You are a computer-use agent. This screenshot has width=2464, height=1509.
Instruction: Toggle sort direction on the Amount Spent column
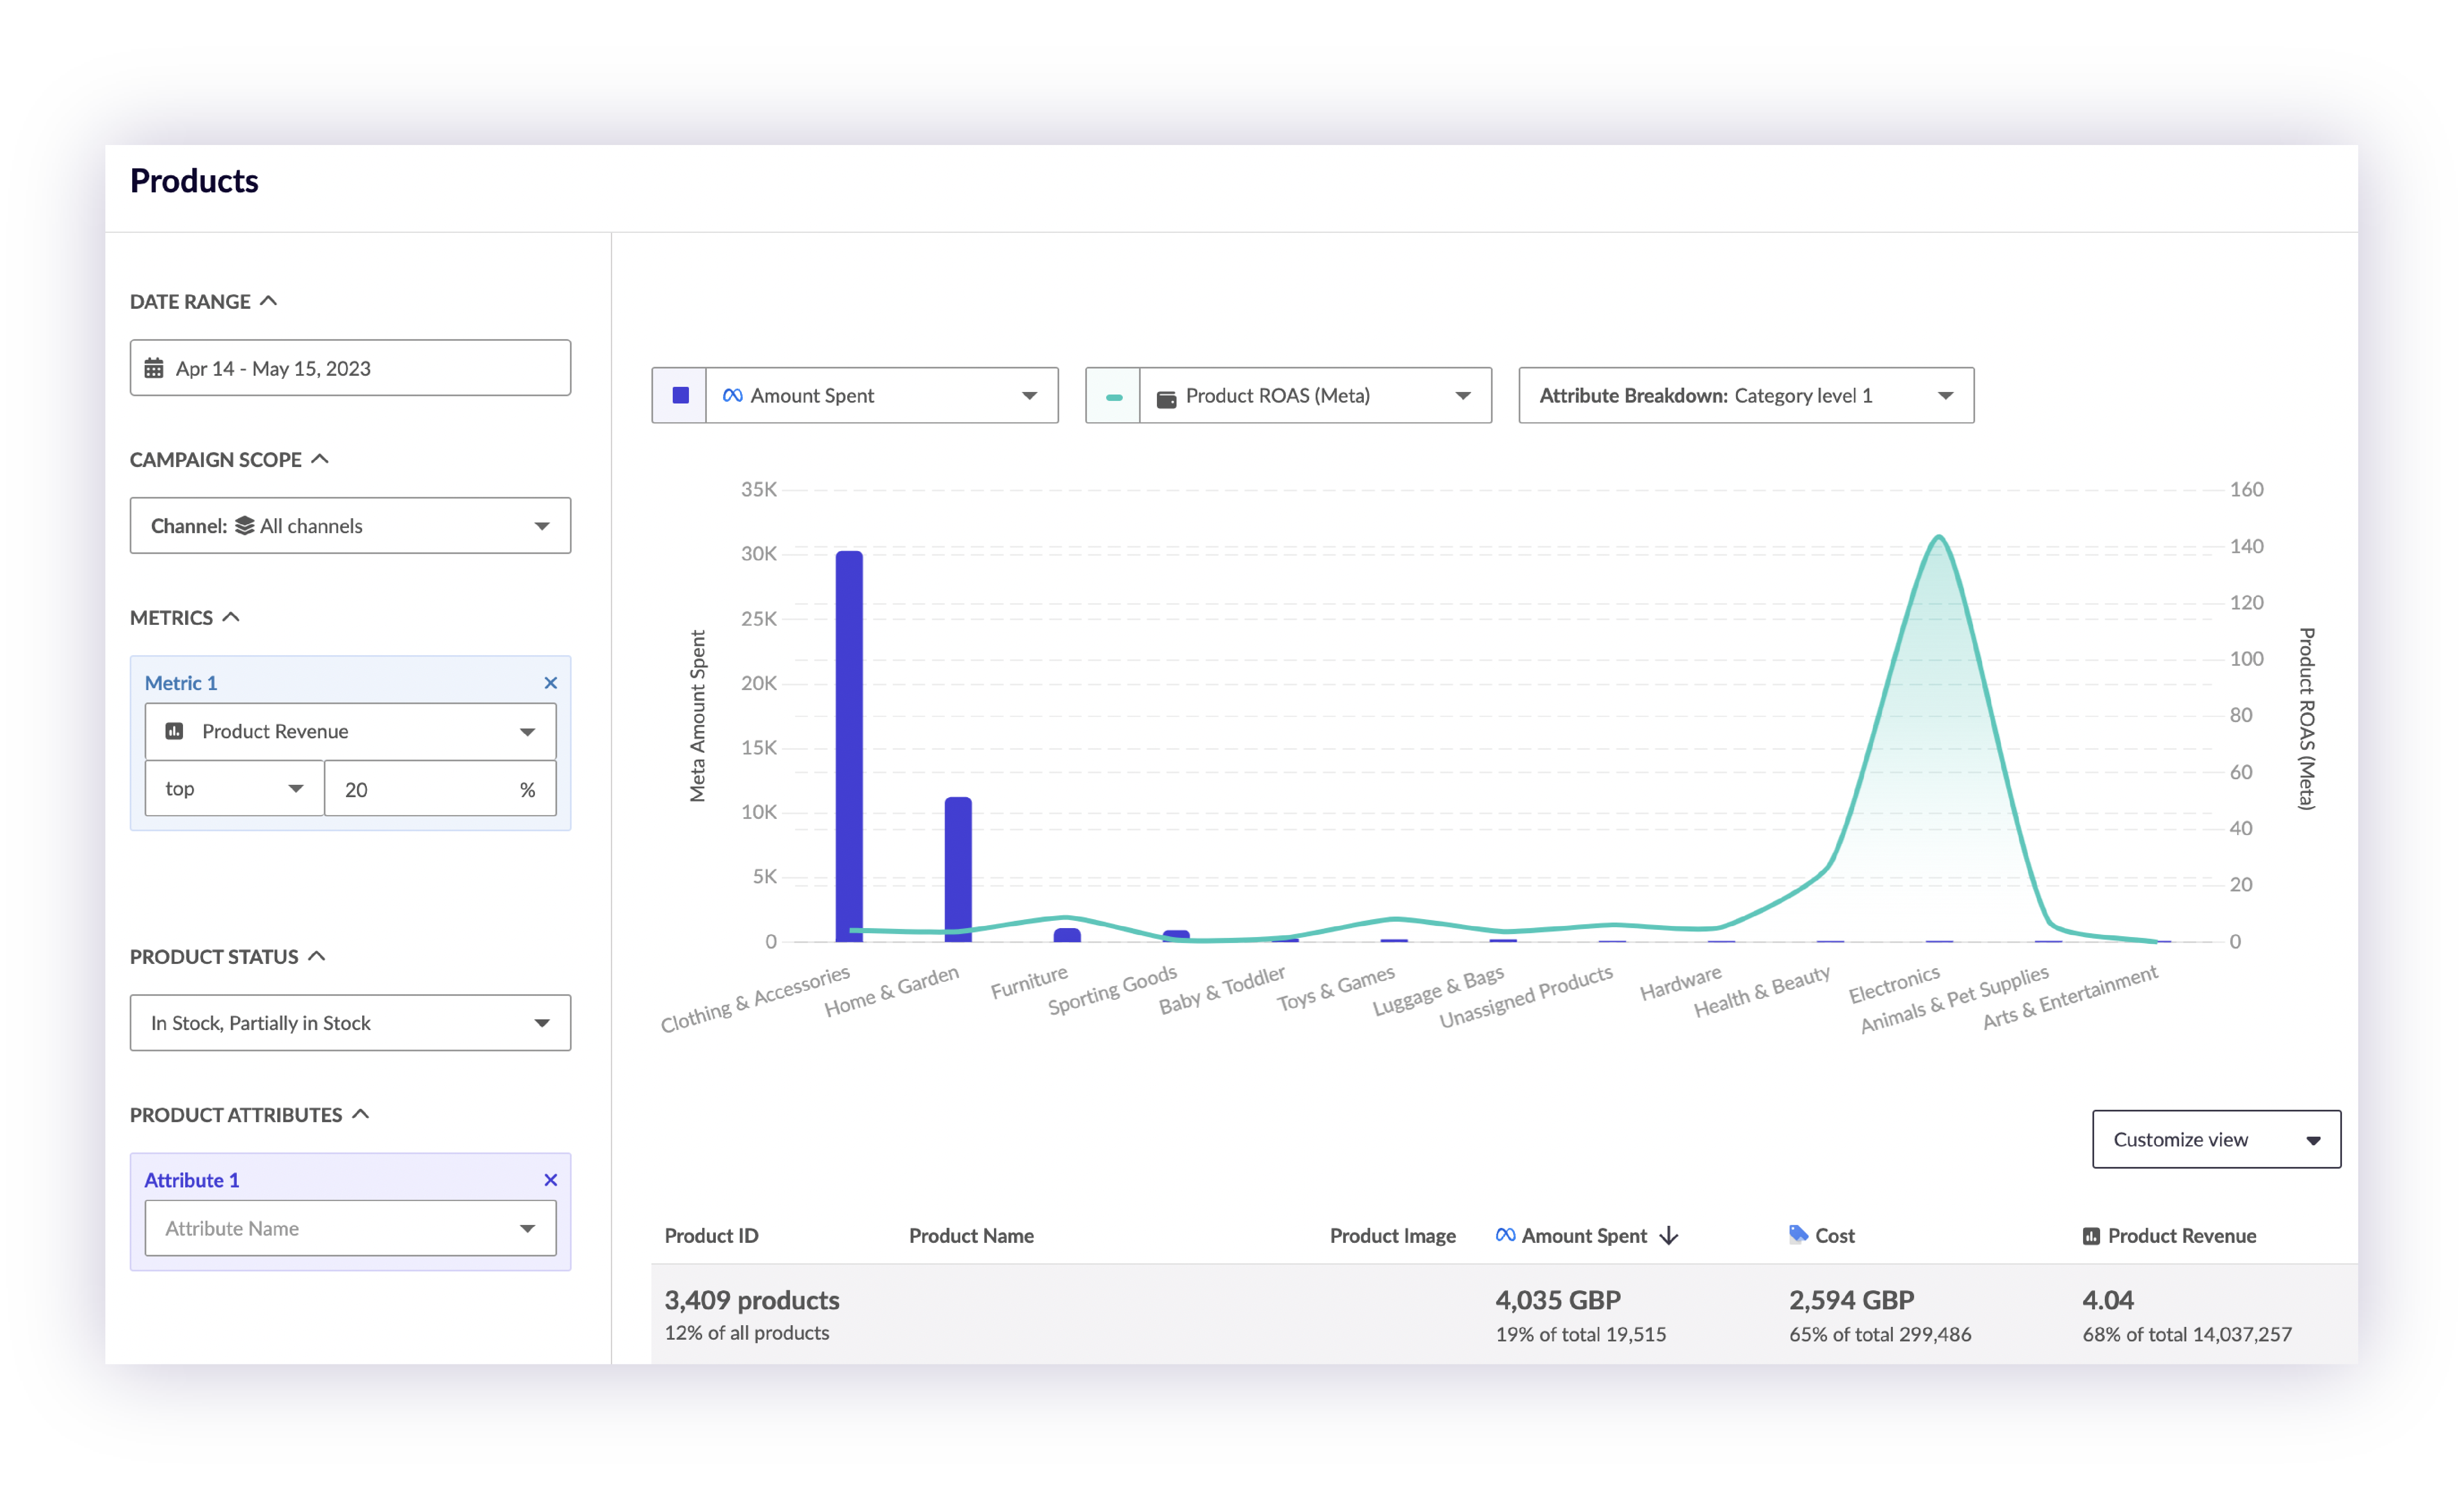tap(1668, 1235)
